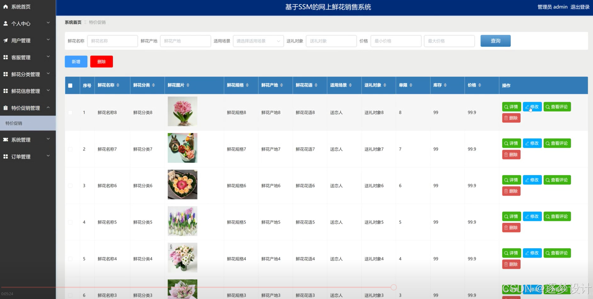
Task: Sort table by 鲜花分类 column arrows
Action: tap(153, 85)
